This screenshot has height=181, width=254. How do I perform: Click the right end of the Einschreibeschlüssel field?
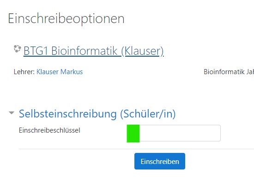click(216, 133)
